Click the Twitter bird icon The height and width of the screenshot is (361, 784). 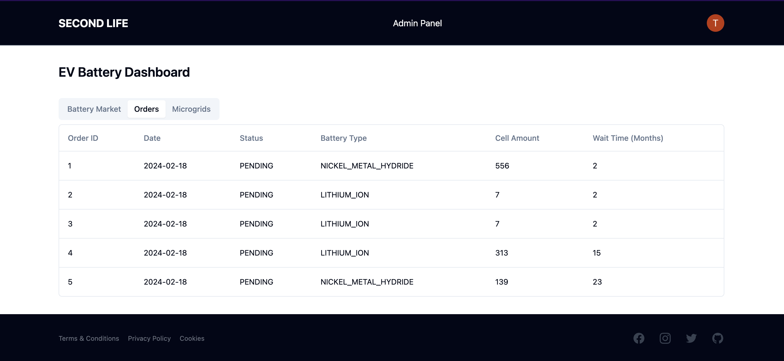tap(691, 338)
